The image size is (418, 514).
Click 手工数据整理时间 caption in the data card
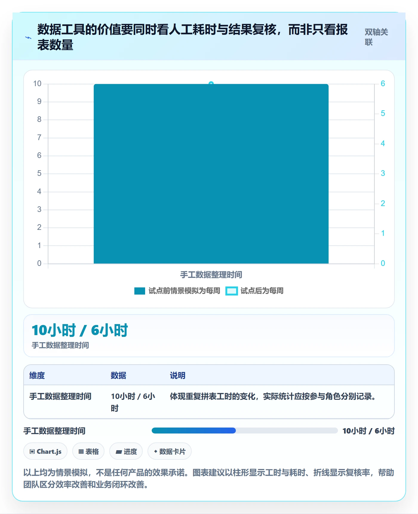click(60, 345)
